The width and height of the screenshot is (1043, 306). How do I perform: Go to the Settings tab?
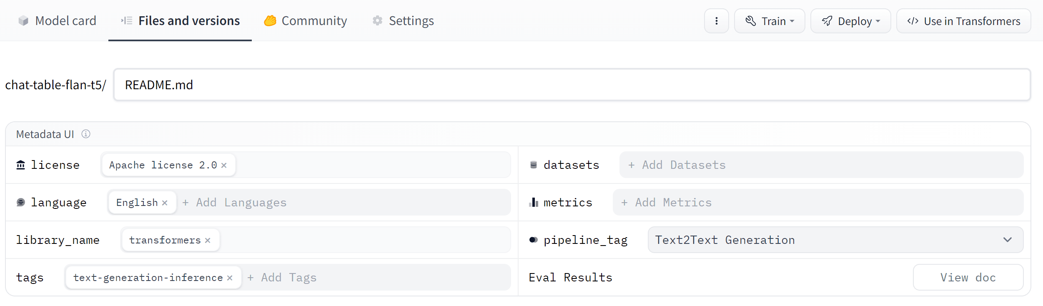click(x=403, y=20)
